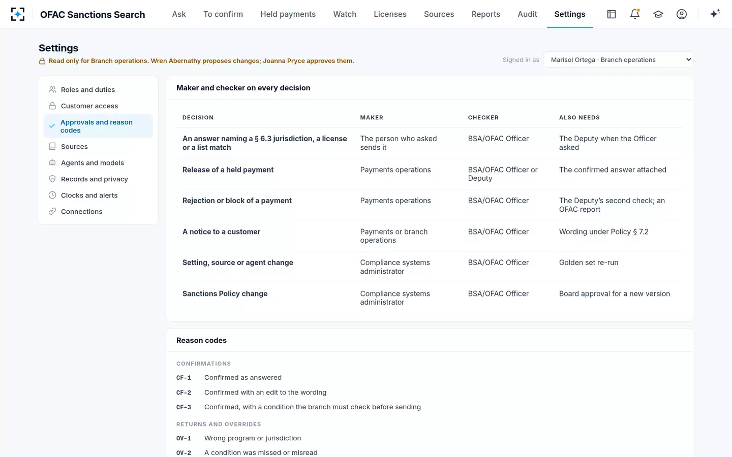Image resolution: width=732 pixels, height=457 pixels.
Task: Click the Customer access lock icon
Action: point(52,106)
